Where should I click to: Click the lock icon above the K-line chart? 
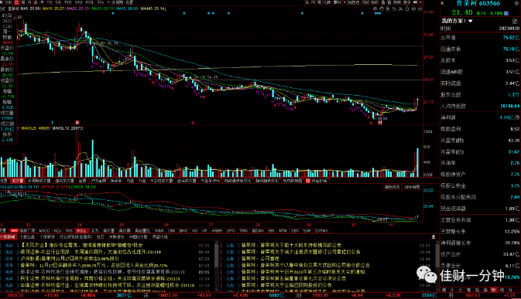click(406, 8)
